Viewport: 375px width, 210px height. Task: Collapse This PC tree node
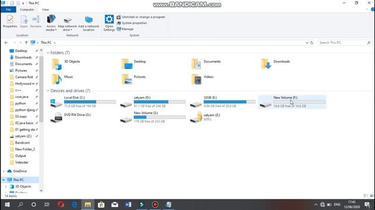[x=4, y=180]
